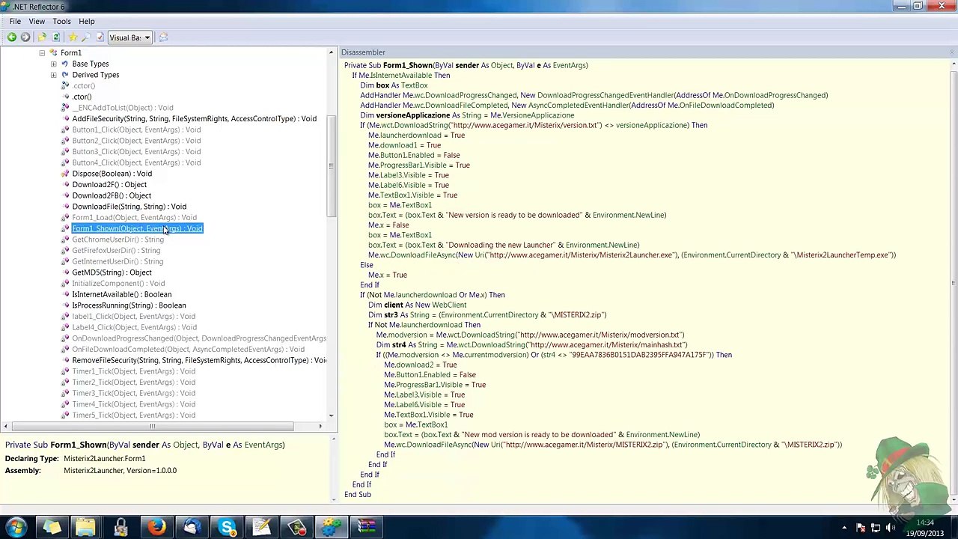
Task: Click the rightmost toolbar icon after the language box
Action: [163, 37]
